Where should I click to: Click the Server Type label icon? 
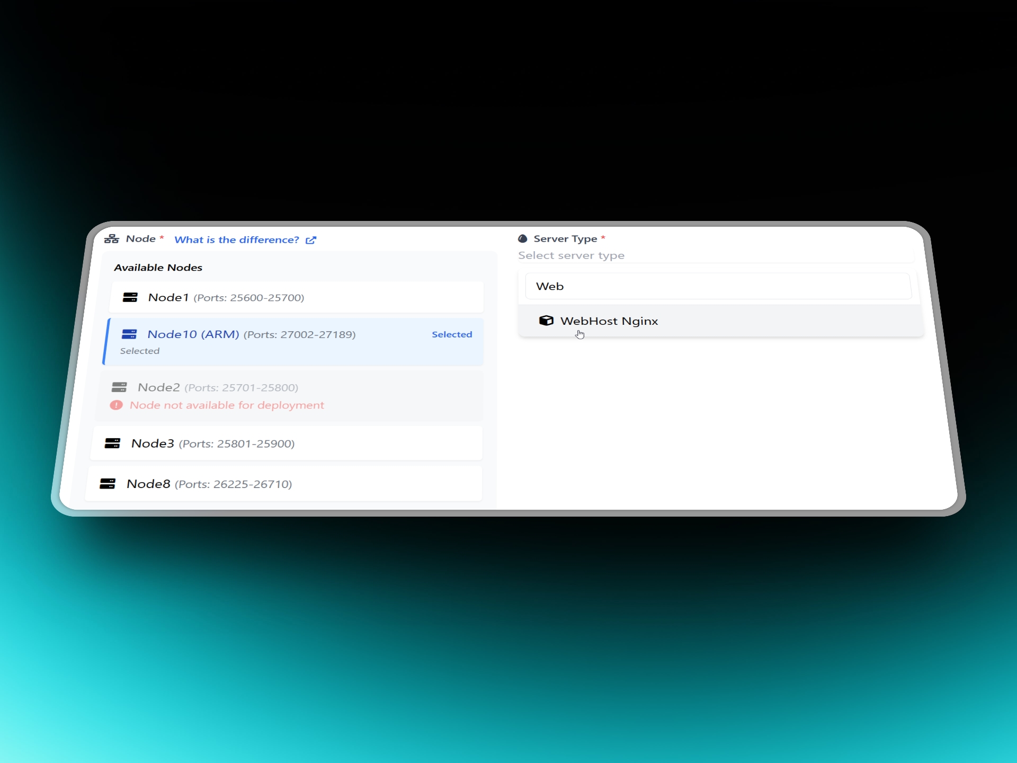523,238
